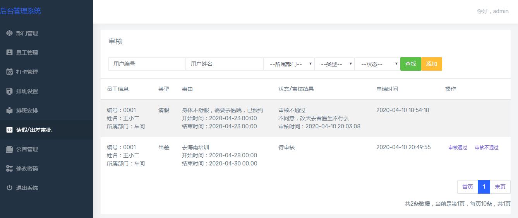Click the green 查找 button
The image size is (518, 218).
tap(411, 64)
